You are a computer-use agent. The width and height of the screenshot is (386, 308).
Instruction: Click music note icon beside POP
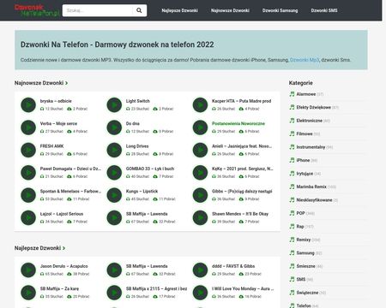pos(292,213)
